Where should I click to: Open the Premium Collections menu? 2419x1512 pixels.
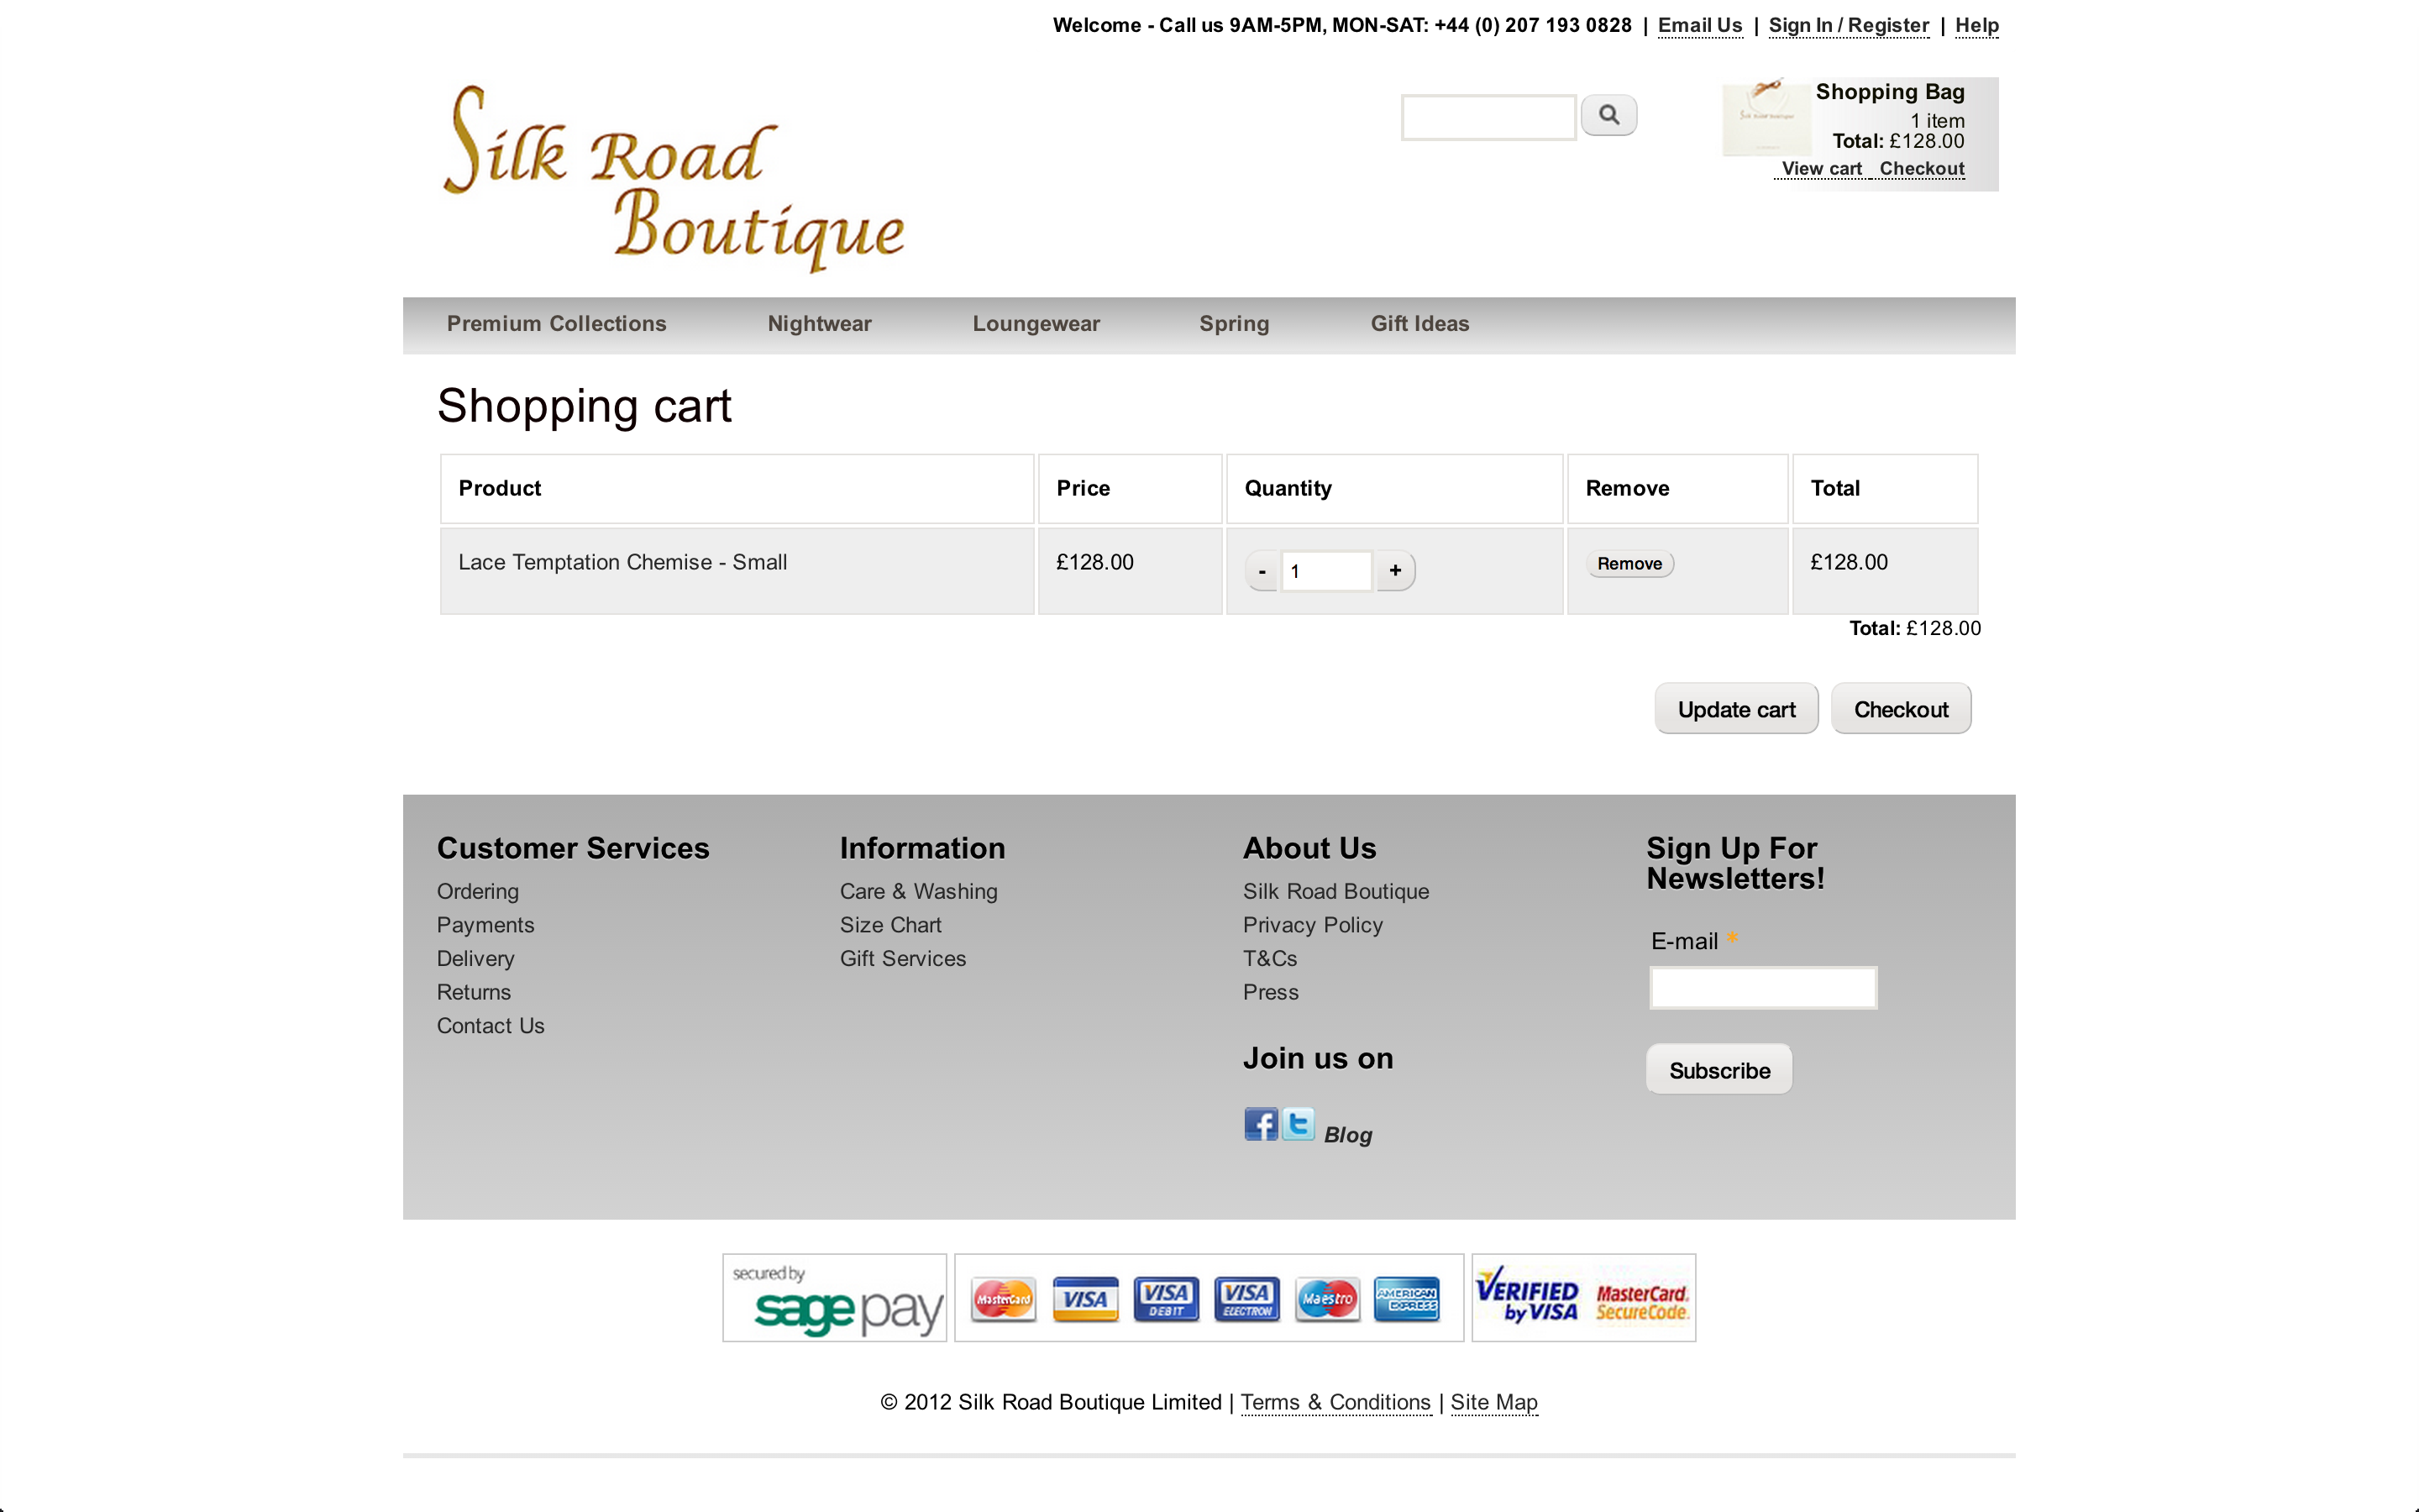click(556, 324)
